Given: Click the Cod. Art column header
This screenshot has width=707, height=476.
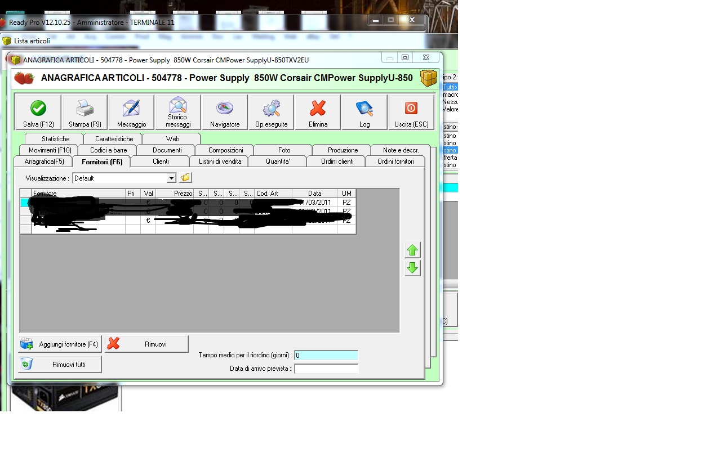Looking at the screenshot, I should click(273, 193).
